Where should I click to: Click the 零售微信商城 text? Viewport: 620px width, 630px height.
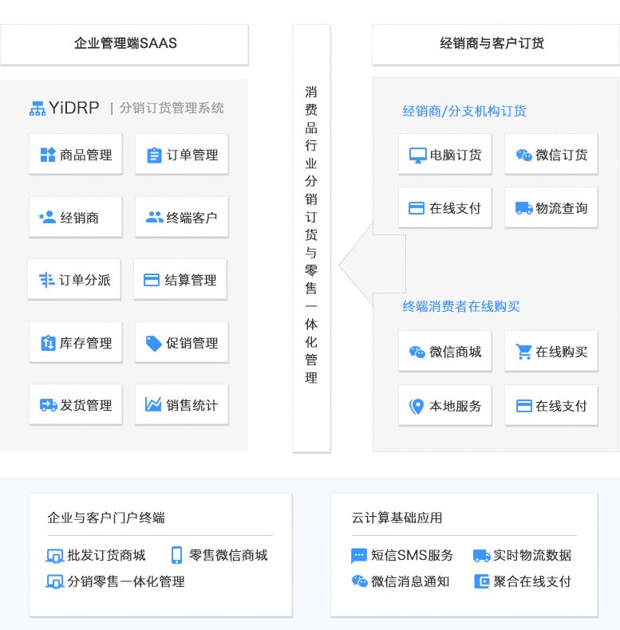(228, 555)
